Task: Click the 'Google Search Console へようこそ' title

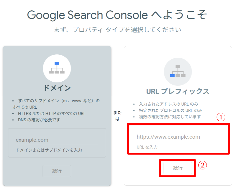Action: [117, 15]
